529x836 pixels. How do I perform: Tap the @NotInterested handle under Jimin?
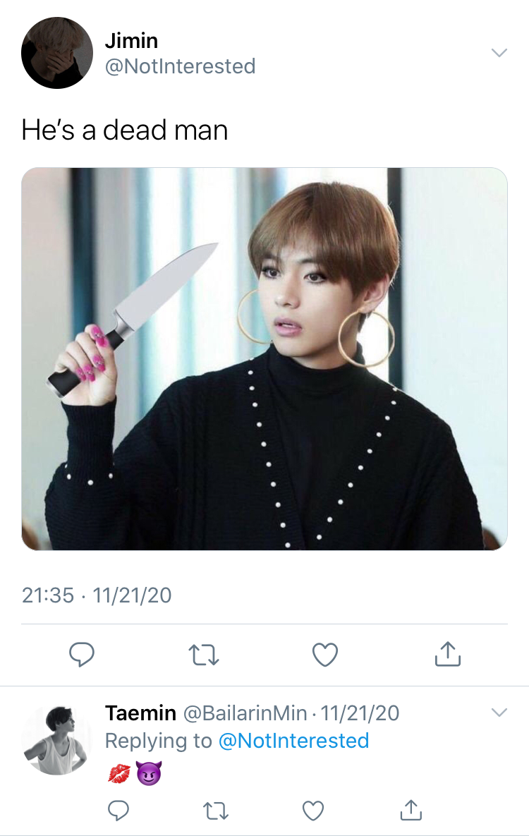click(x=181, y=66)
